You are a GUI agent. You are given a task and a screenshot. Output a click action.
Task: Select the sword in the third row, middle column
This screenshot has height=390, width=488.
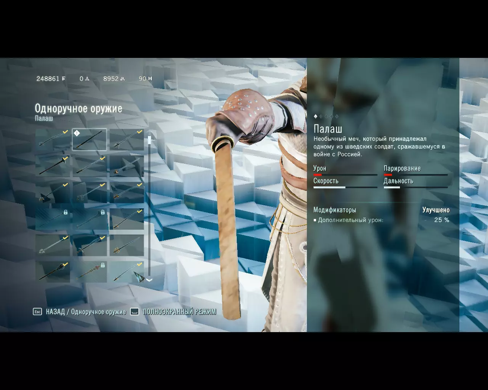[90, 192]
